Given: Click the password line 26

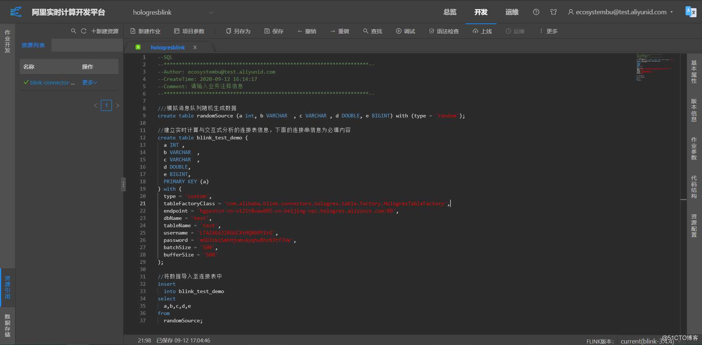Looking at the screenshot, I should pos(230,240).
